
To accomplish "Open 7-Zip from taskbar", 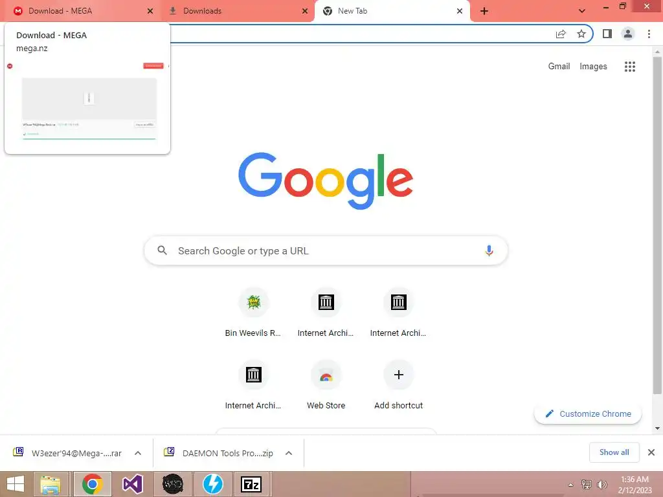I will [x=251, y=484].
